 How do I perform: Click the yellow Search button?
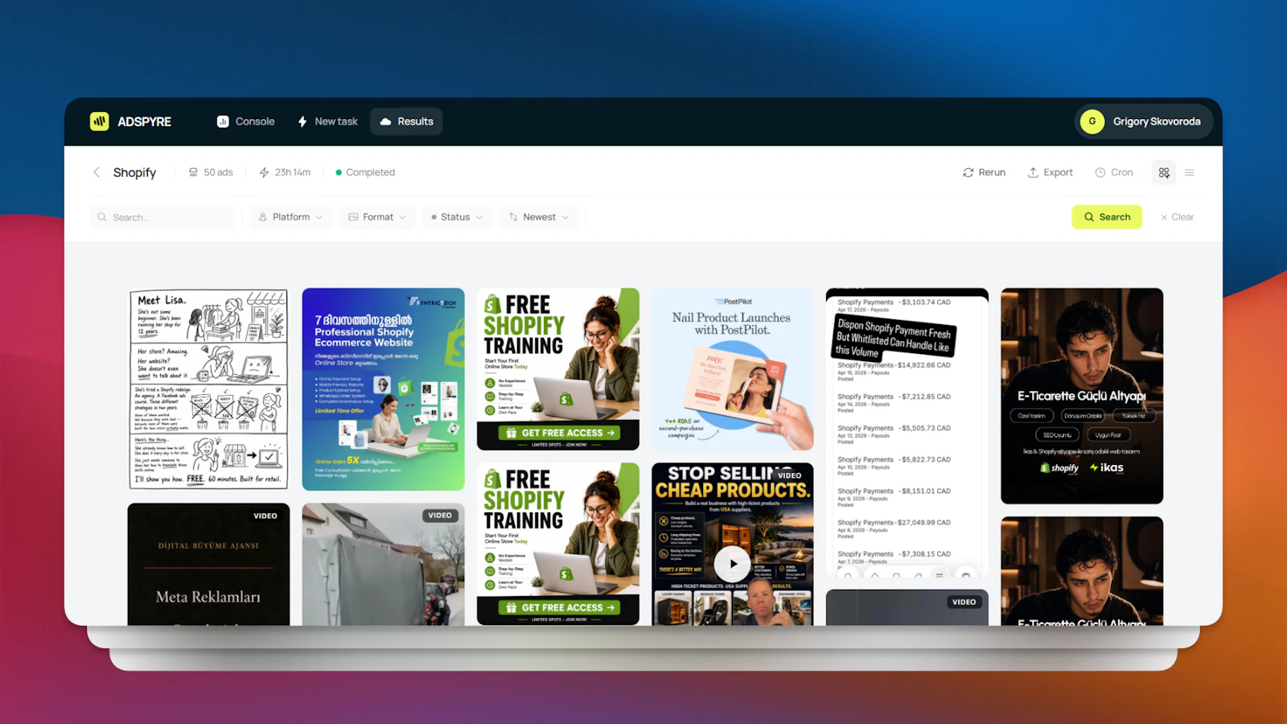[x=1107, y=217]
